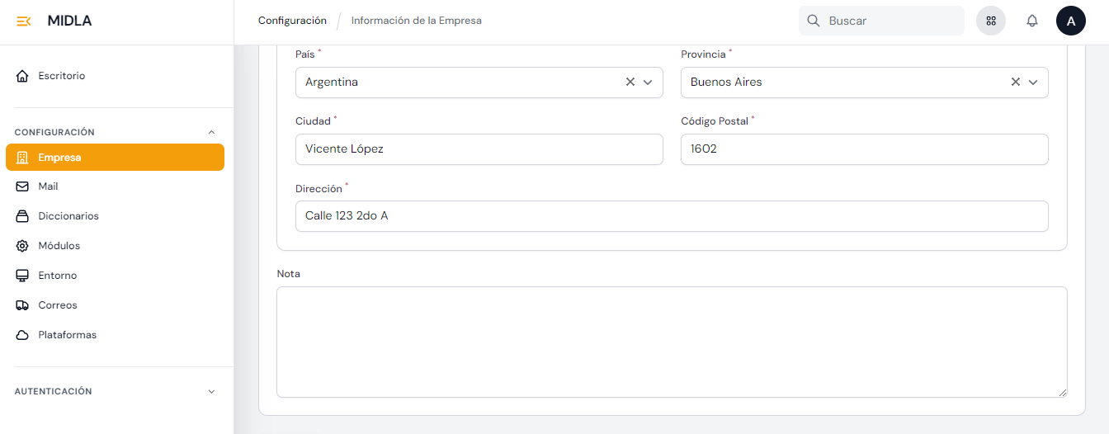This screenshot has width=1109, height=434.
Task: Collapse the Configuración section
Action: tap(211, 132)
